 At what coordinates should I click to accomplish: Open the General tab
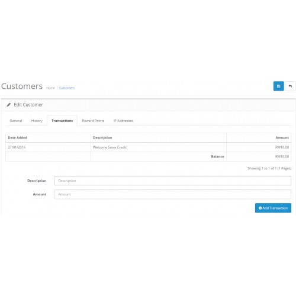point(16,121)
